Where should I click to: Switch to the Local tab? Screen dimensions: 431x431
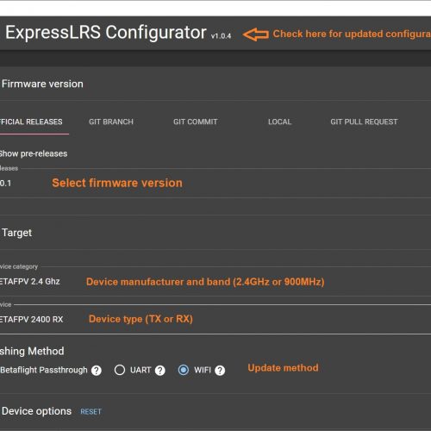tap(279, 122)
